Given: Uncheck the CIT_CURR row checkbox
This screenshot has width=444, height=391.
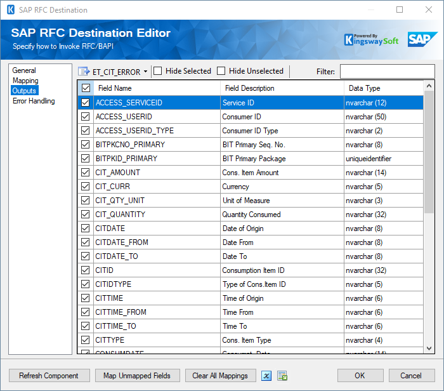Looking at the screenshot, I should [85, 186].
